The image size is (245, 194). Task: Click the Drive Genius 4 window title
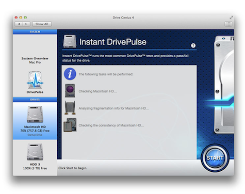(123, 18)
